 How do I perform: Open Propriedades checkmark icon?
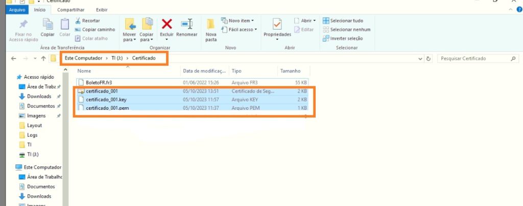click(277, 24)
